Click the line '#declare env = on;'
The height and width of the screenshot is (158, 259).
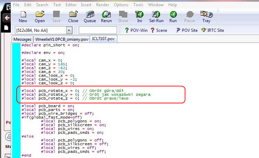coord(43,53)
